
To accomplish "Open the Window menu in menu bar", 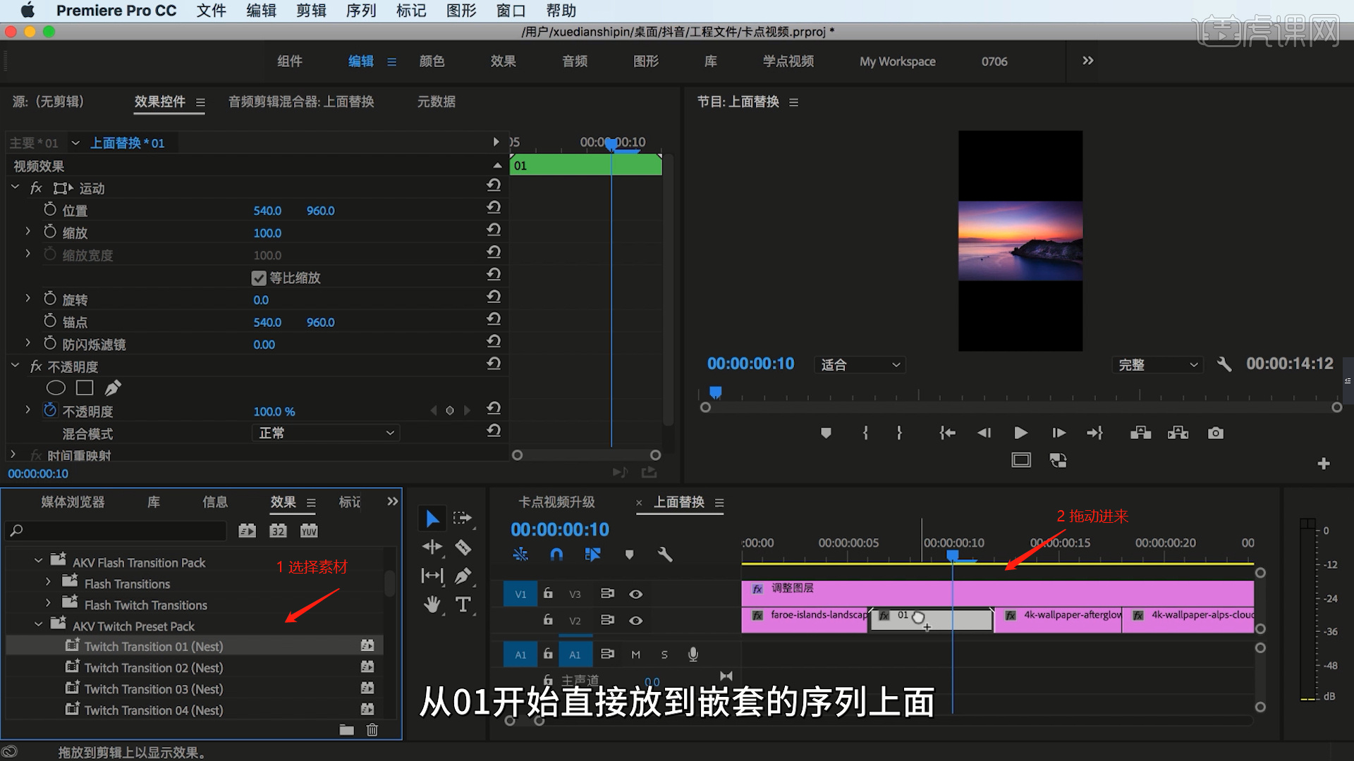I will click(x=511, y=11).
